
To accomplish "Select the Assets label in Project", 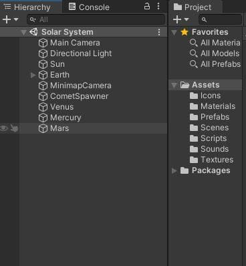I will point(206,85).
